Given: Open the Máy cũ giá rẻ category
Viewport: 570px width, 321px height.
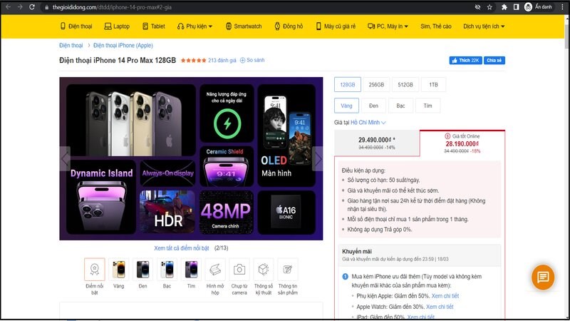Looking at the screenshot, I should (336, 26).
